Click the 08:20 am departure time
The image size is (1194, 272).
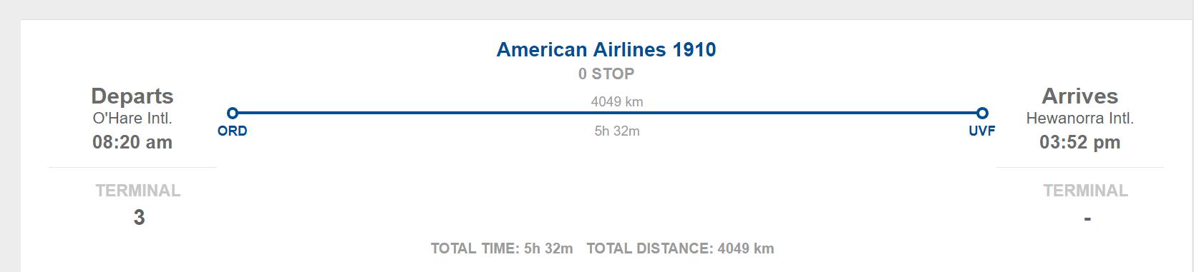[x=132, y=142]
